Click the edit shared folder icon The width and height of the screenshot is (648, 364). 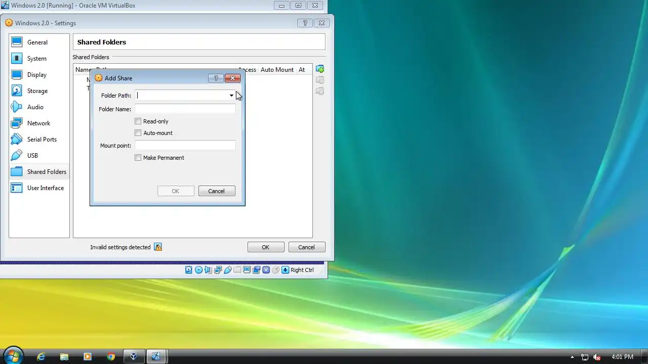point(320,80)
